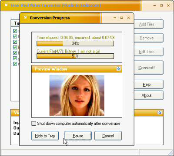The height and width of the screenshot is (156, 174).
Task: Uncheck the fourth task checkbox in list
Action: click(x=15, y=47)
